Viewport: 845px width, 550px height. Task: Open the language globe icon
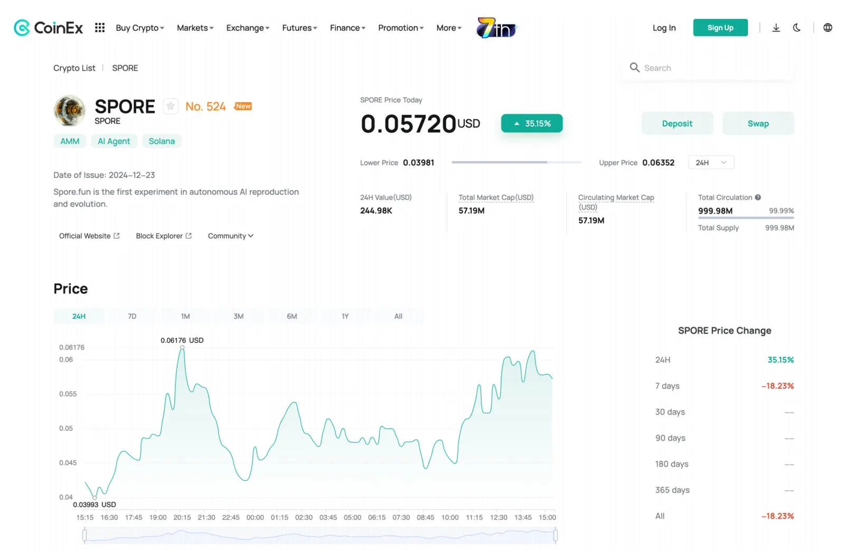click(828, 27)
